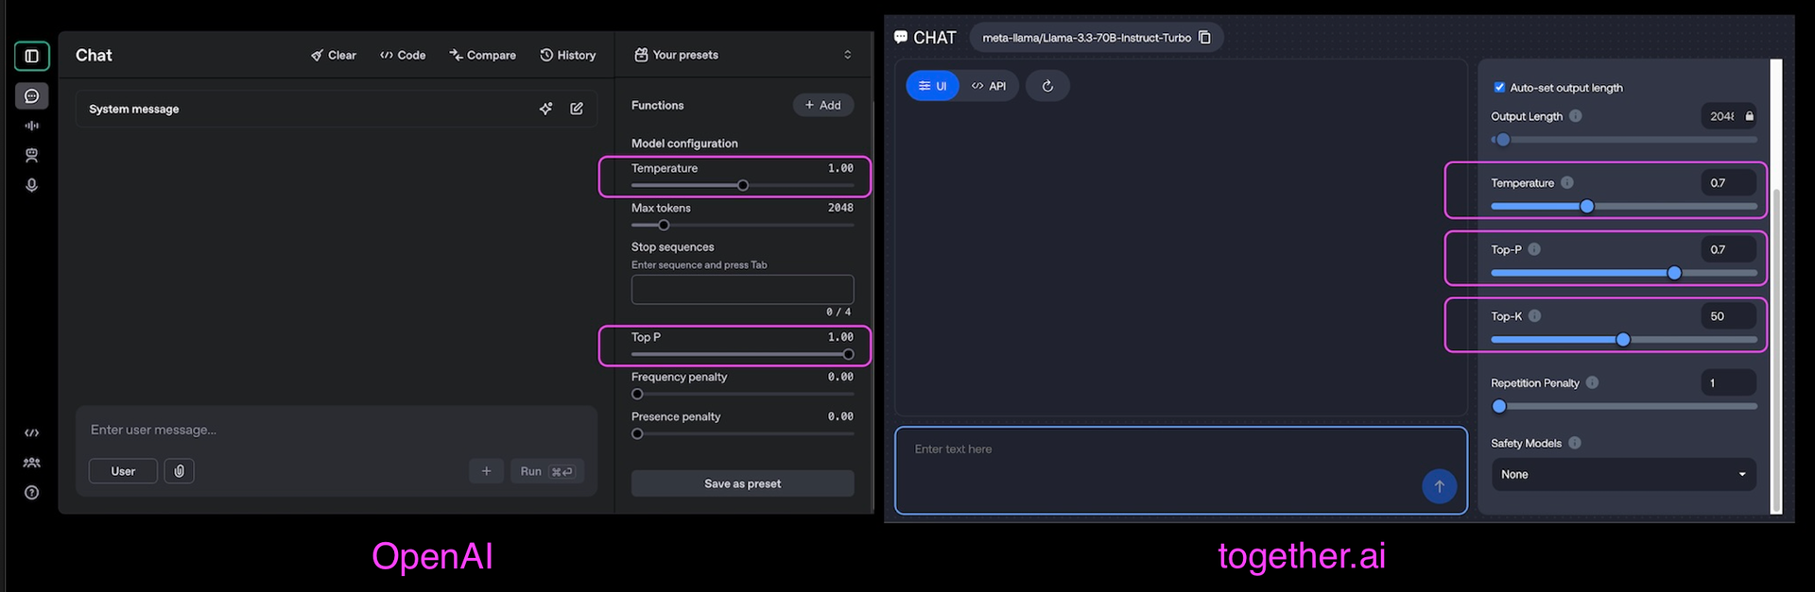Screen dimensions: 1815x592
Task: Click the refresh icon next to API tab
Action: pos(1047,86)
